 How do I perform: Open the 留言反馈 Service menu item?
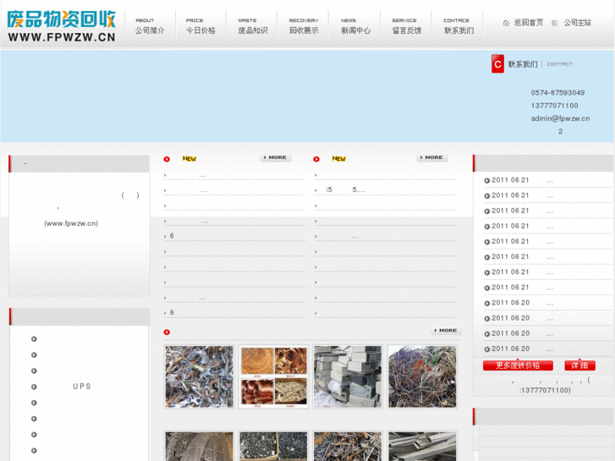click(x=406, y=25)
